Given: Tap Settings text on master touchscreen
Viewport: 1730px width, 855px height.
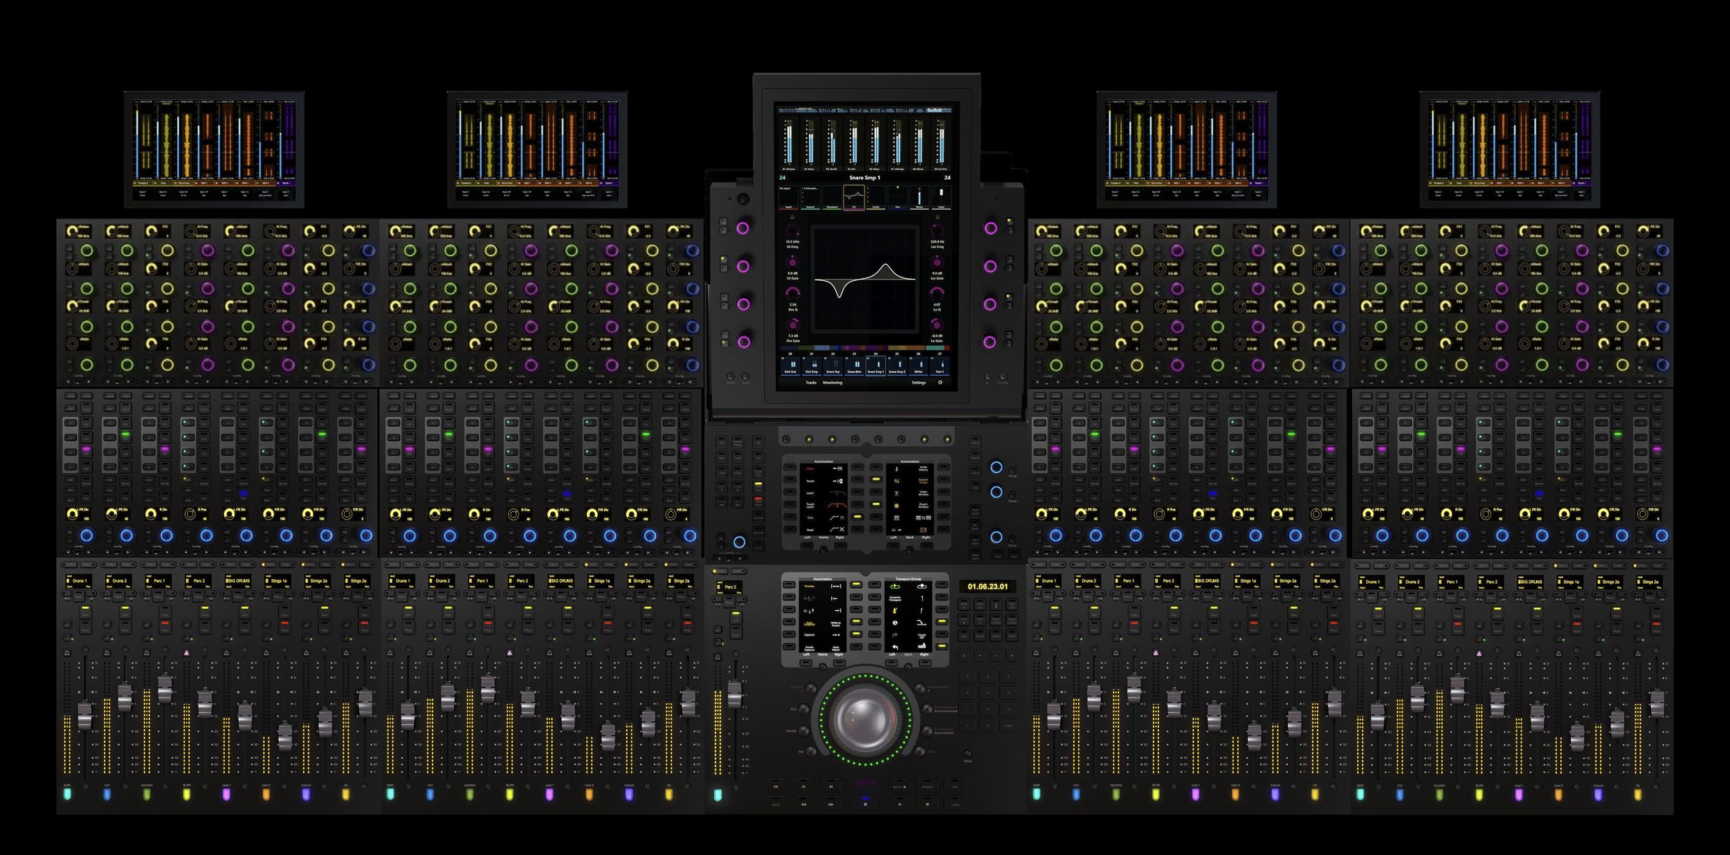Looking at the screenshot, I should pos(918,383).
